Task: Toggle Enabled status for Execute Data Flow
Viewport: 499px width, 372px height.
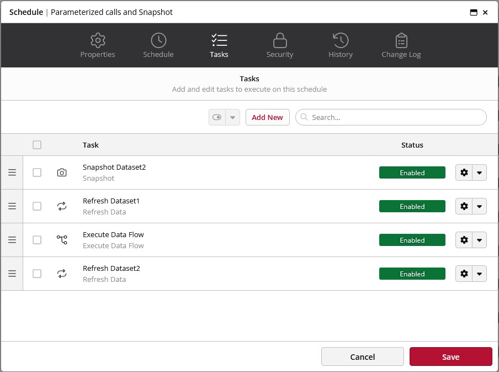Action: (x=412, y=240)
